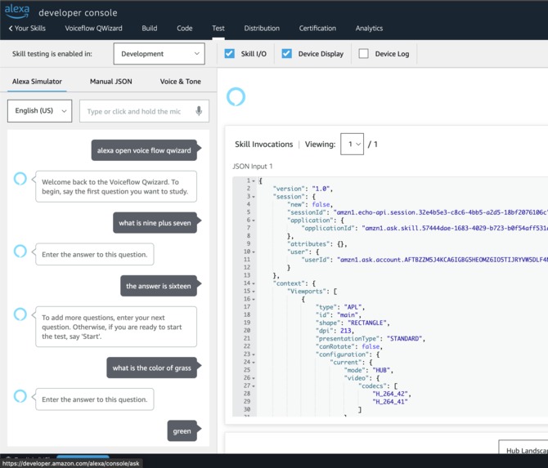Click the 'what is nine plus seven' utterance
Screen dimensions: 548x468
[155, 223]
